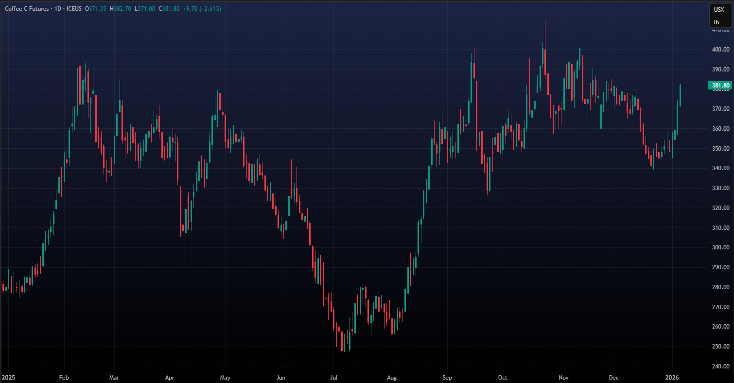The height and width of the screenshot is (383, 734).
Task: Select the Nov label on the time axis
Action: pyautogui.click(x=564, y=377)
